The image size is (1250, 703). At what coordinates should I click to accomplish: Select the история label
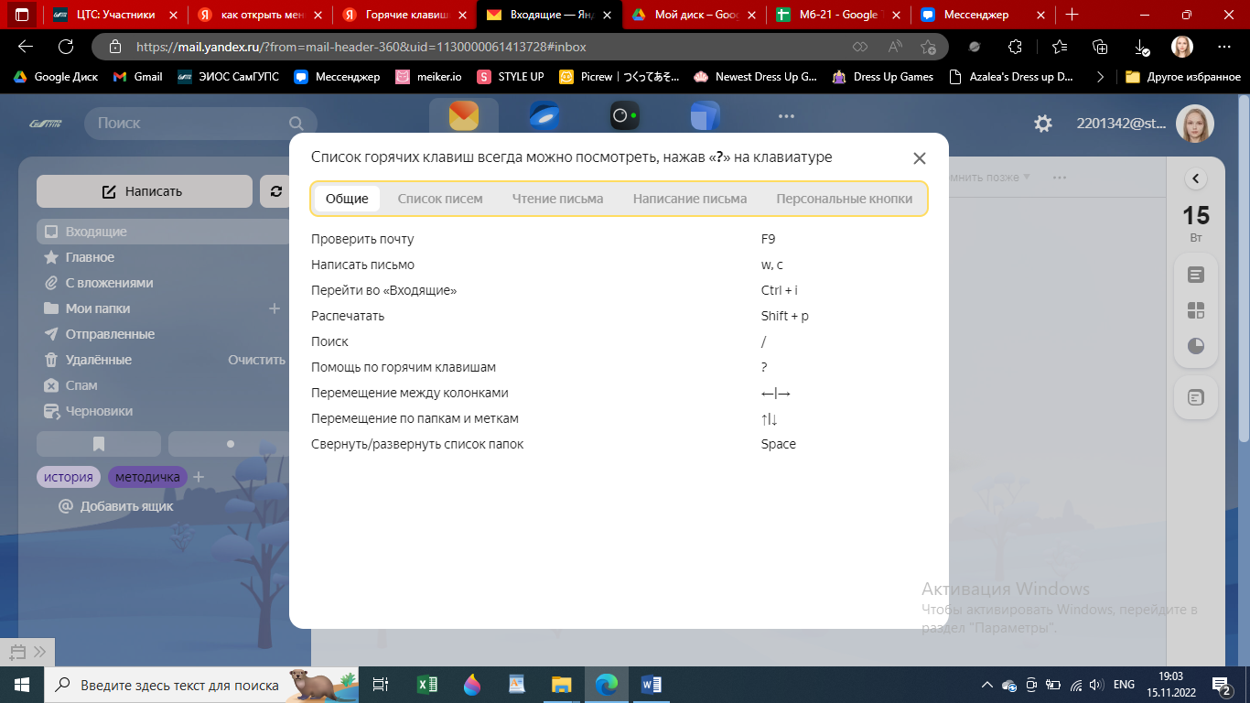(x=69, y=477)
